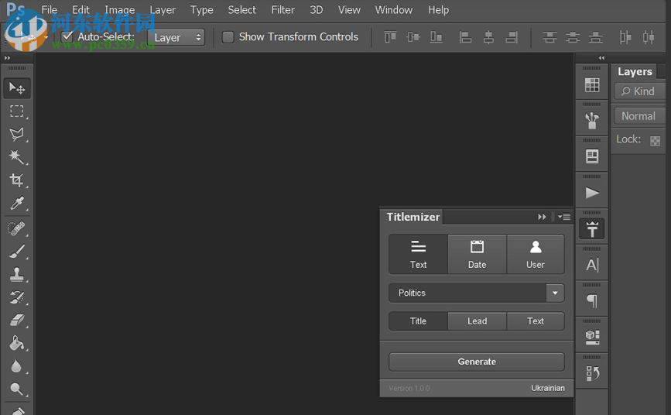This screenshot has width=671, height=415.
Task: Pick the Magic Wand tool
Action: click(x=17, y=157)
